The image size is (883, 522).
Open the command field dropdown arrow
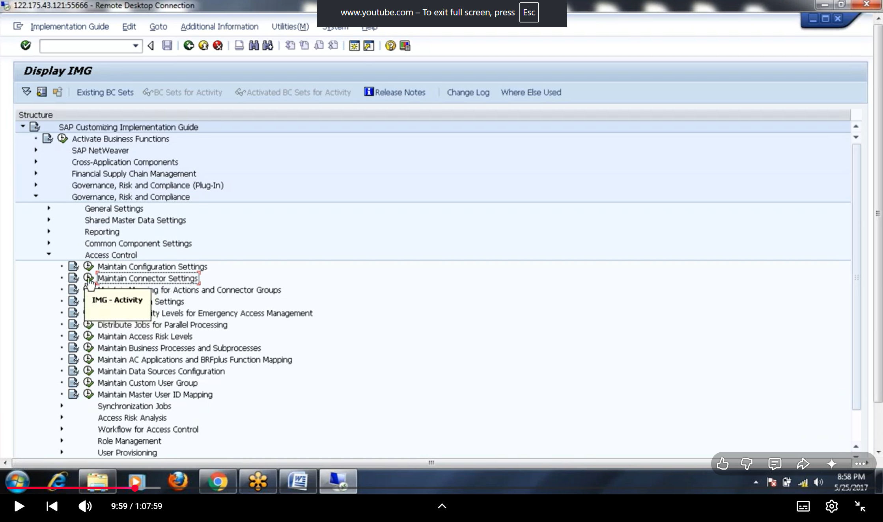[x=135, y=46]
